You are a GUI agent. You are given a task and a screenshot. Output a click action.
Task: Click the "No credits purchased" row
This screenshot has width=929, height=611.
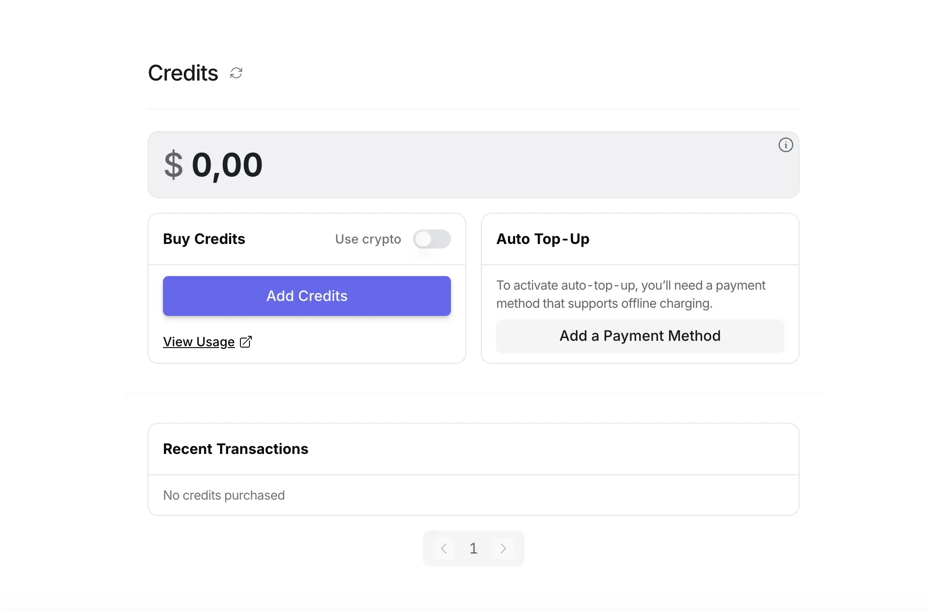point(474,495)
